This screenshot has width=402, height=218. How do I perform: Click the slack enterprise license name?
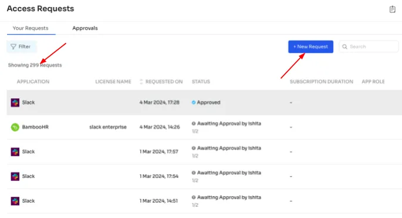pos(108,127)
